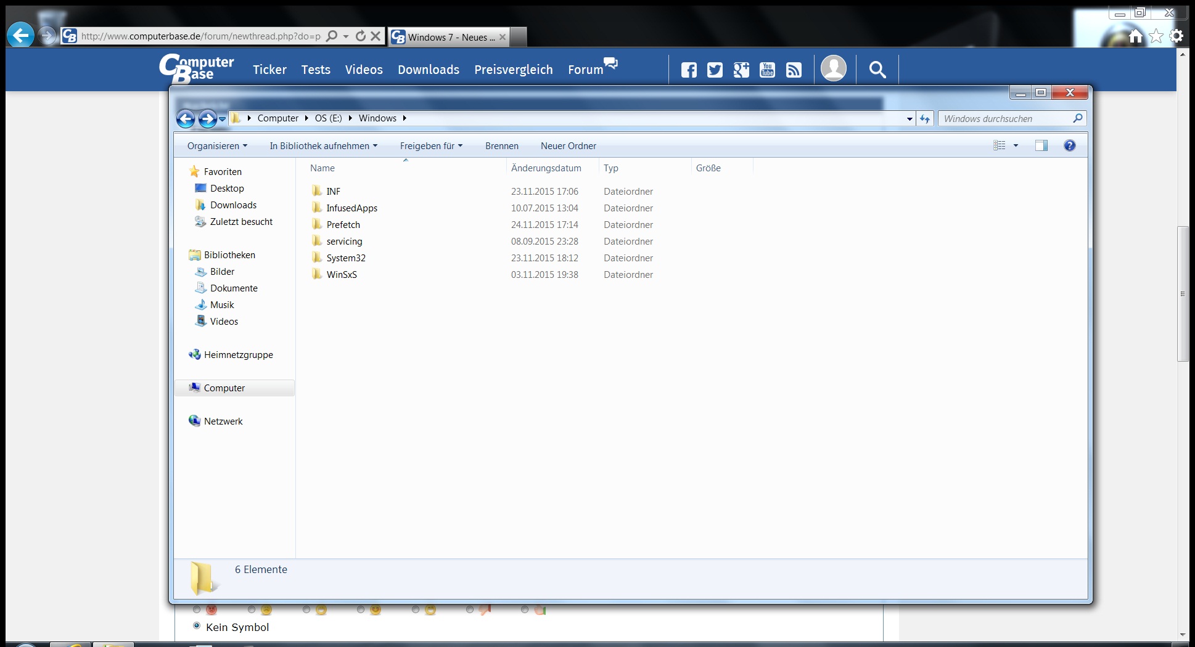Click the Explorer back arrow button
The height and width of the screenshot is (647, 1195).
pos(186,118)
